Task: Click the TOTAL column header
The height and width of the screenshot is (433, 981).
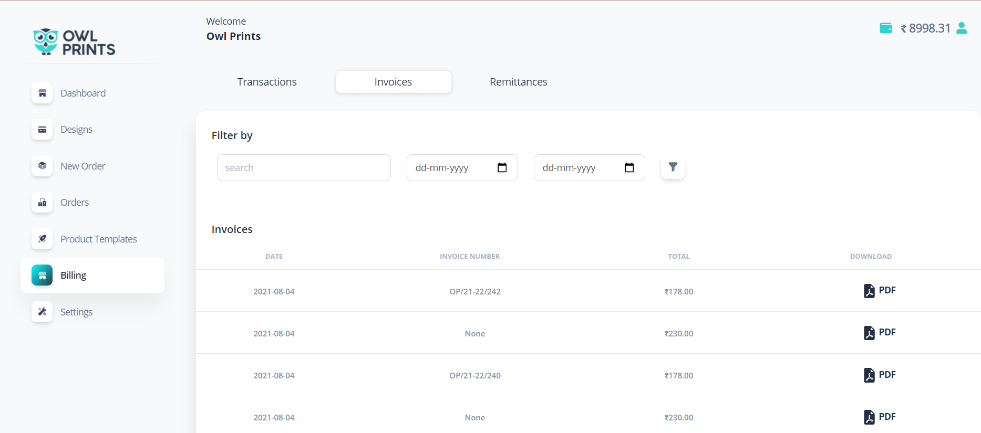Action: (x=679, y=256)
